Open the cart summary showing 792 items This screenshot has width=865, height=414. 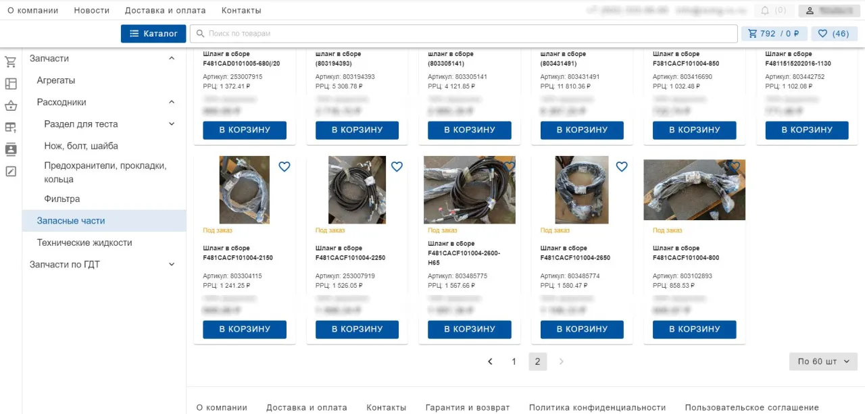774,34
